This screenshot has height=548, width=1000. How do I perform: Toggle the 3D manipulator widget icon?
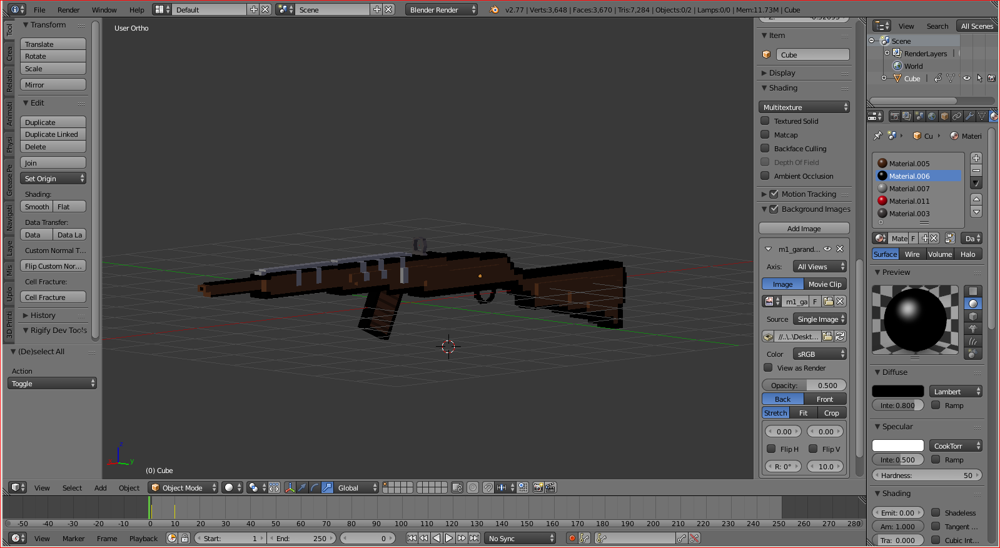point(290,487)
